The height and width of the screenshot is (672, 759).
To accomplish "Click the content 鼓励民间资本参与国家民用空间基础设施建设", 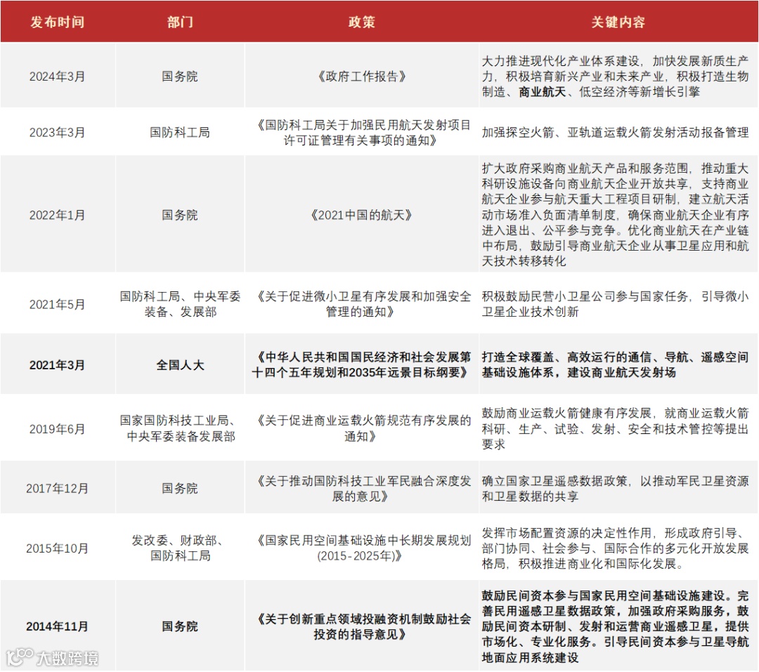I will pos(615,626).
